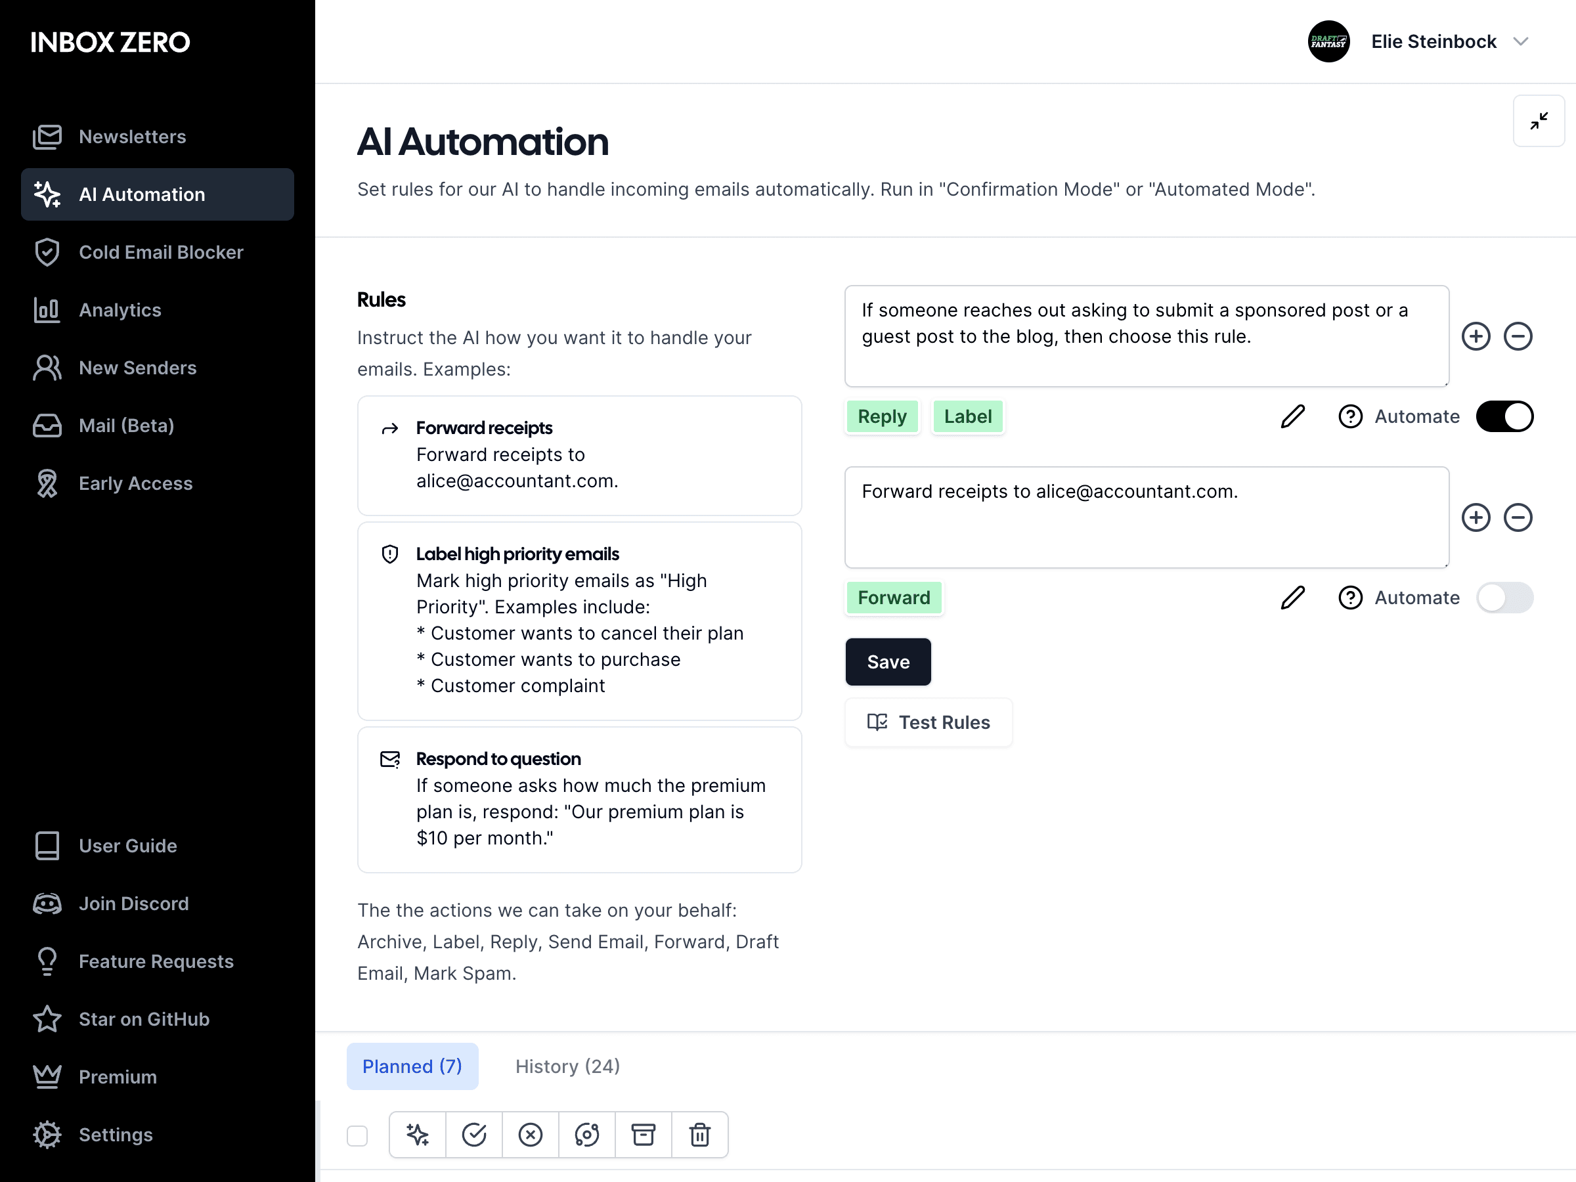
Task: Click the pencil edit icon for the sponsored-post rule
Action: (1292, 416)
